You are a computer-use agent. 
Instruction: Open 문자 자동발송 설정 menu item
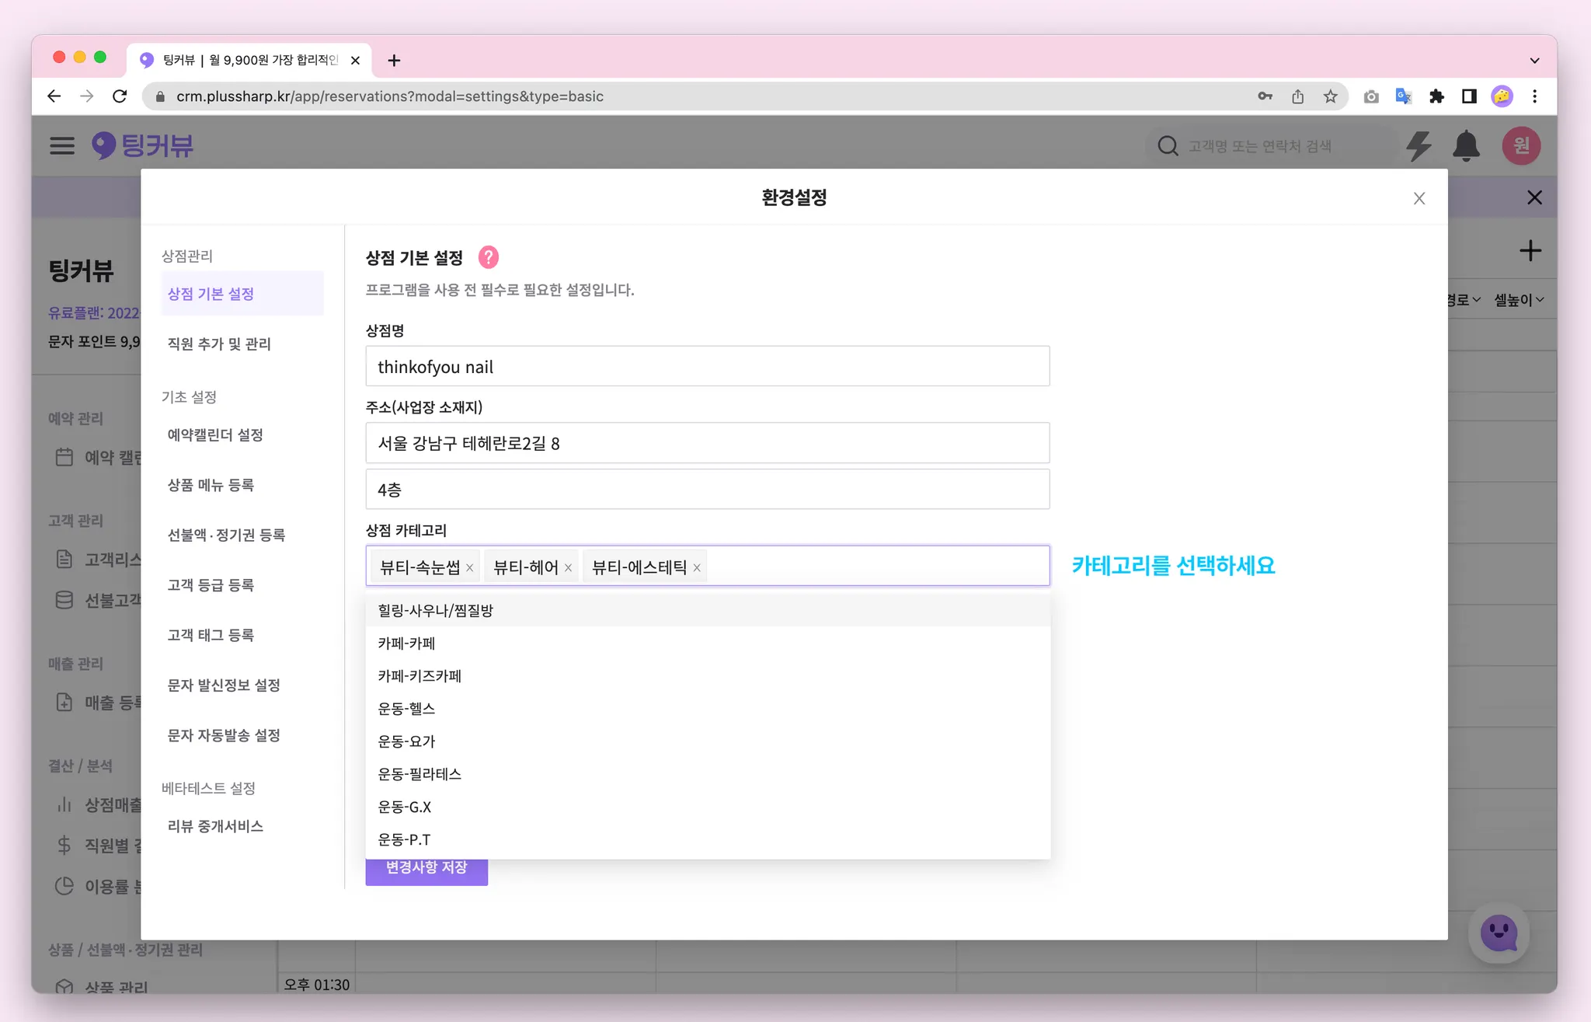click(x=224, y=735)
